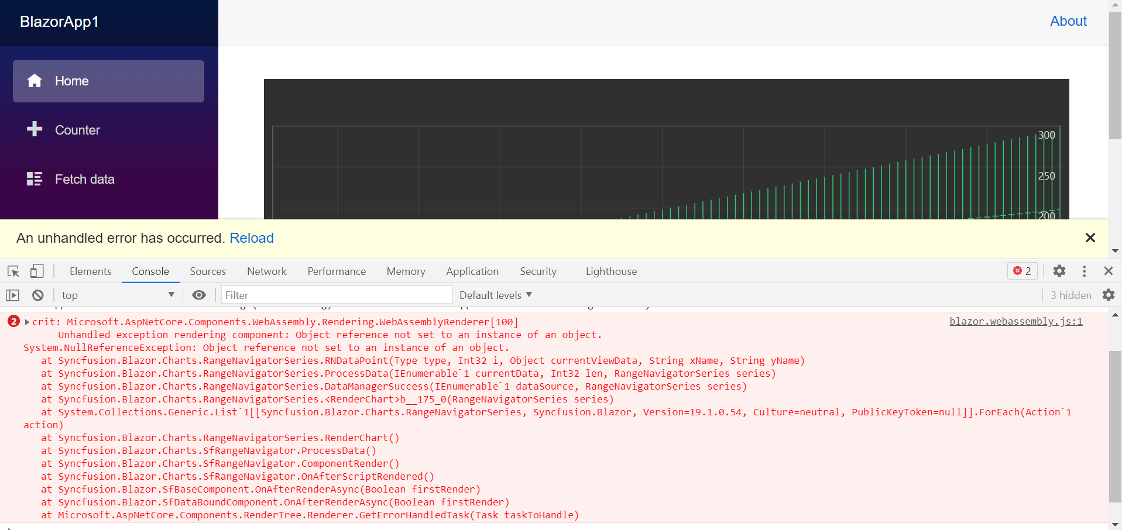The image size is (1122, 530).
Task: Switch to the Network tab
Action: coord(266,271)
